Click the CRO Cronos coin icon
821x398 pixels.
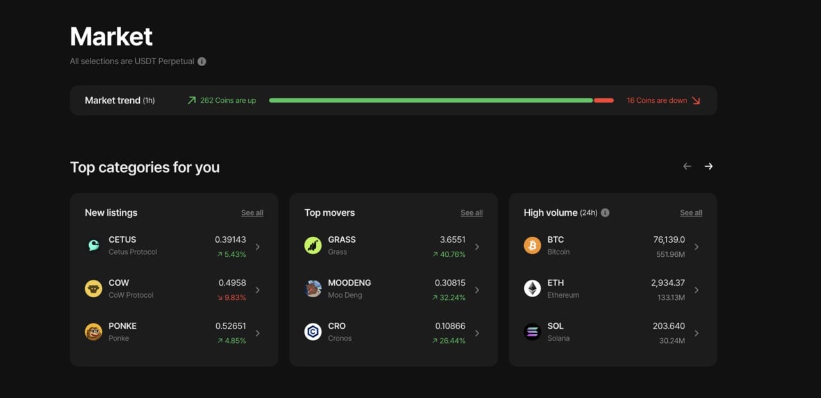pos(313,331)
